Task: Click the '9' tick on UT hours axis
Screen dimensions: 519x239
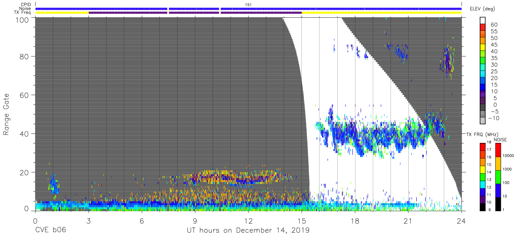Action: pos(195,220)
